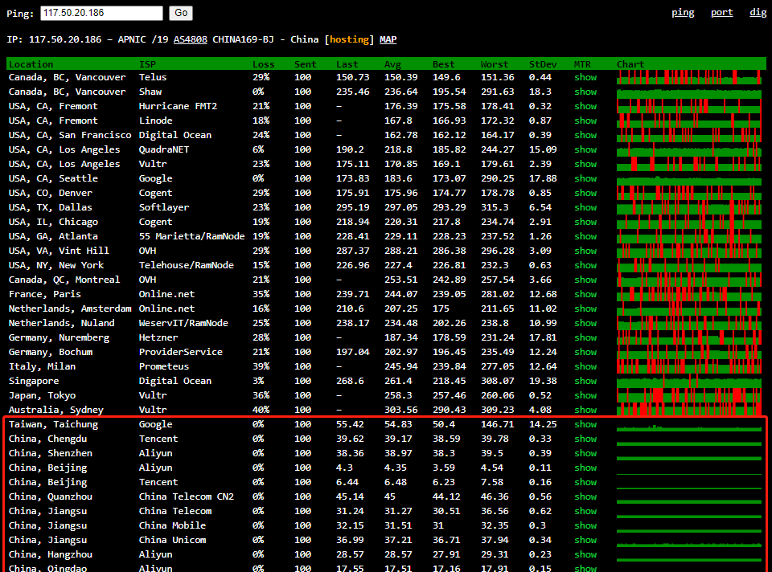Show MTR for New York Telehouse row
The height and width of the screenshot is (572, 772).
585,265
